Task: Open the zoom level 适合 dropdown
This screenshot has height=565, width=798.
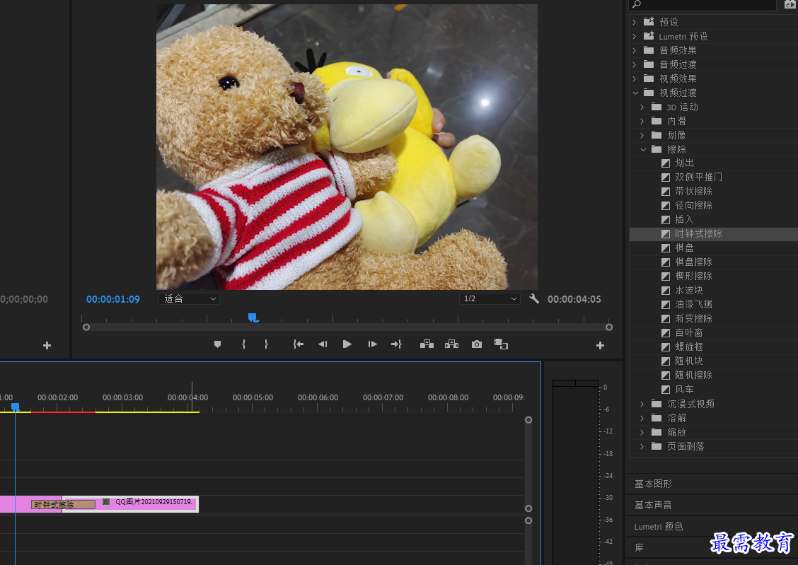Action: (190, 298)
